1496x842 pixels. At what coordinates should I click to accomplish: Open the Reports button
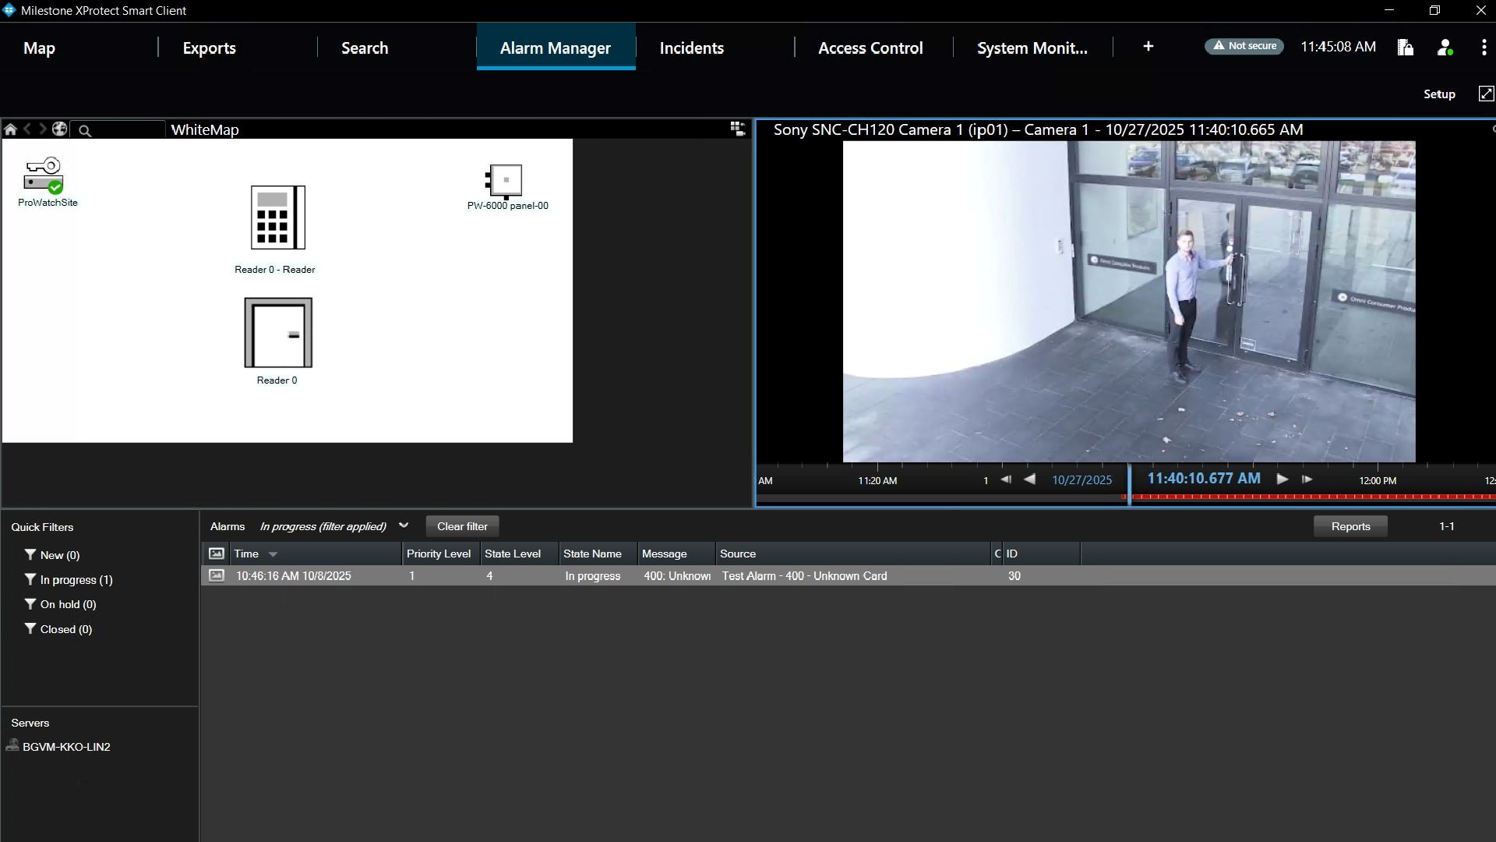(1350, 526)
